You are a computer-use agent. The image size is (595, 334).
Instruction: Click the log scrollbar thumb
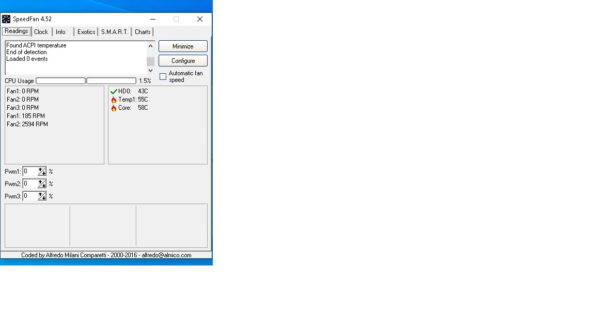click(x=151, y=61)
